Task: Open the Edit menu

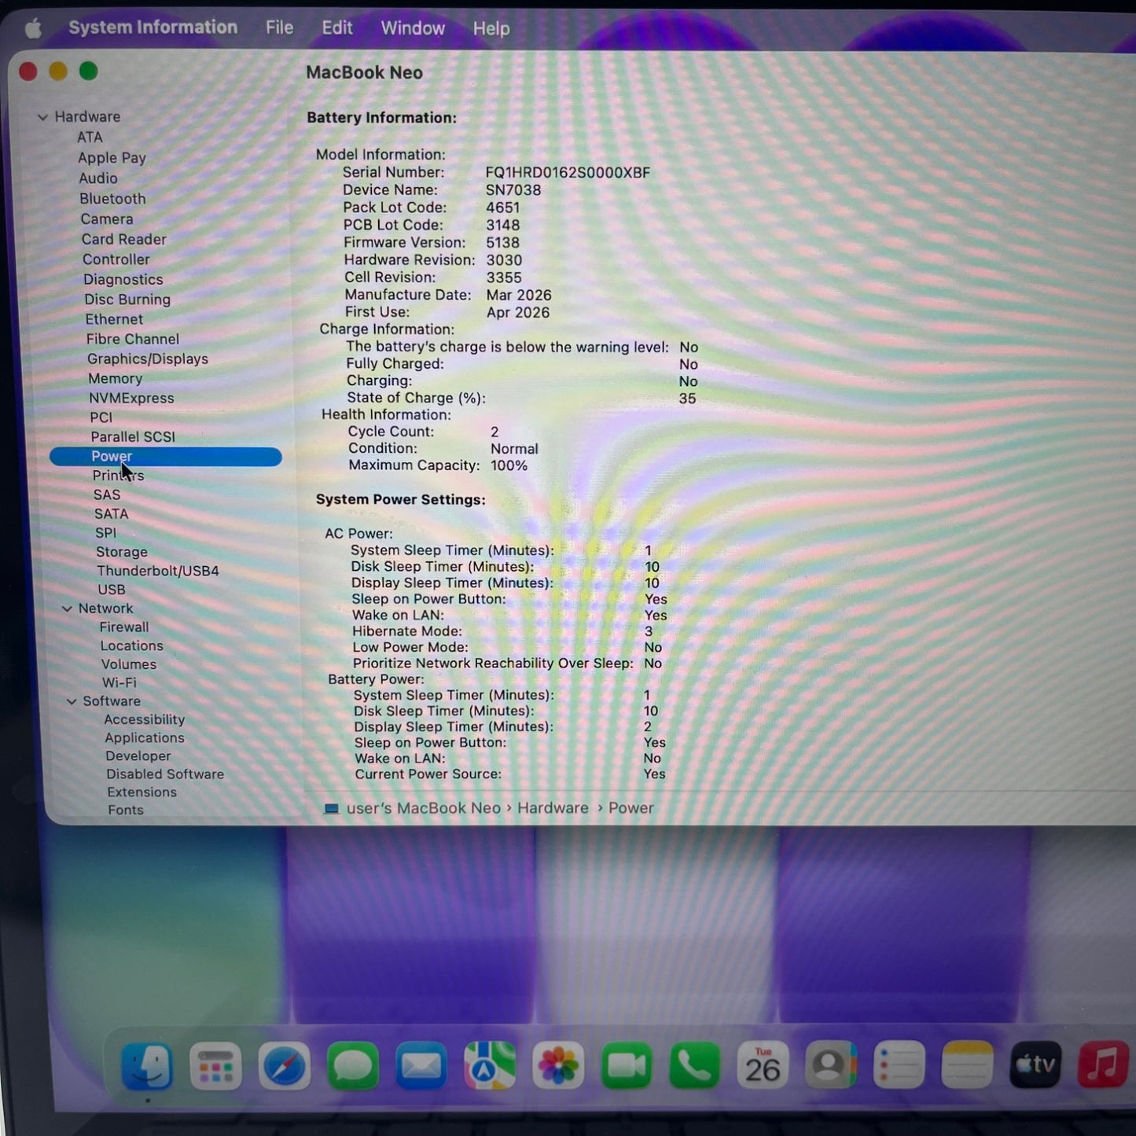Action: [336, 28]
